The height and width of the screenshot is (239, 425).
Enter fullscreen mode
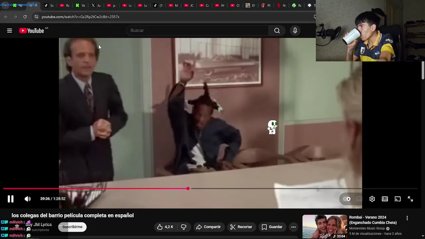410,199
